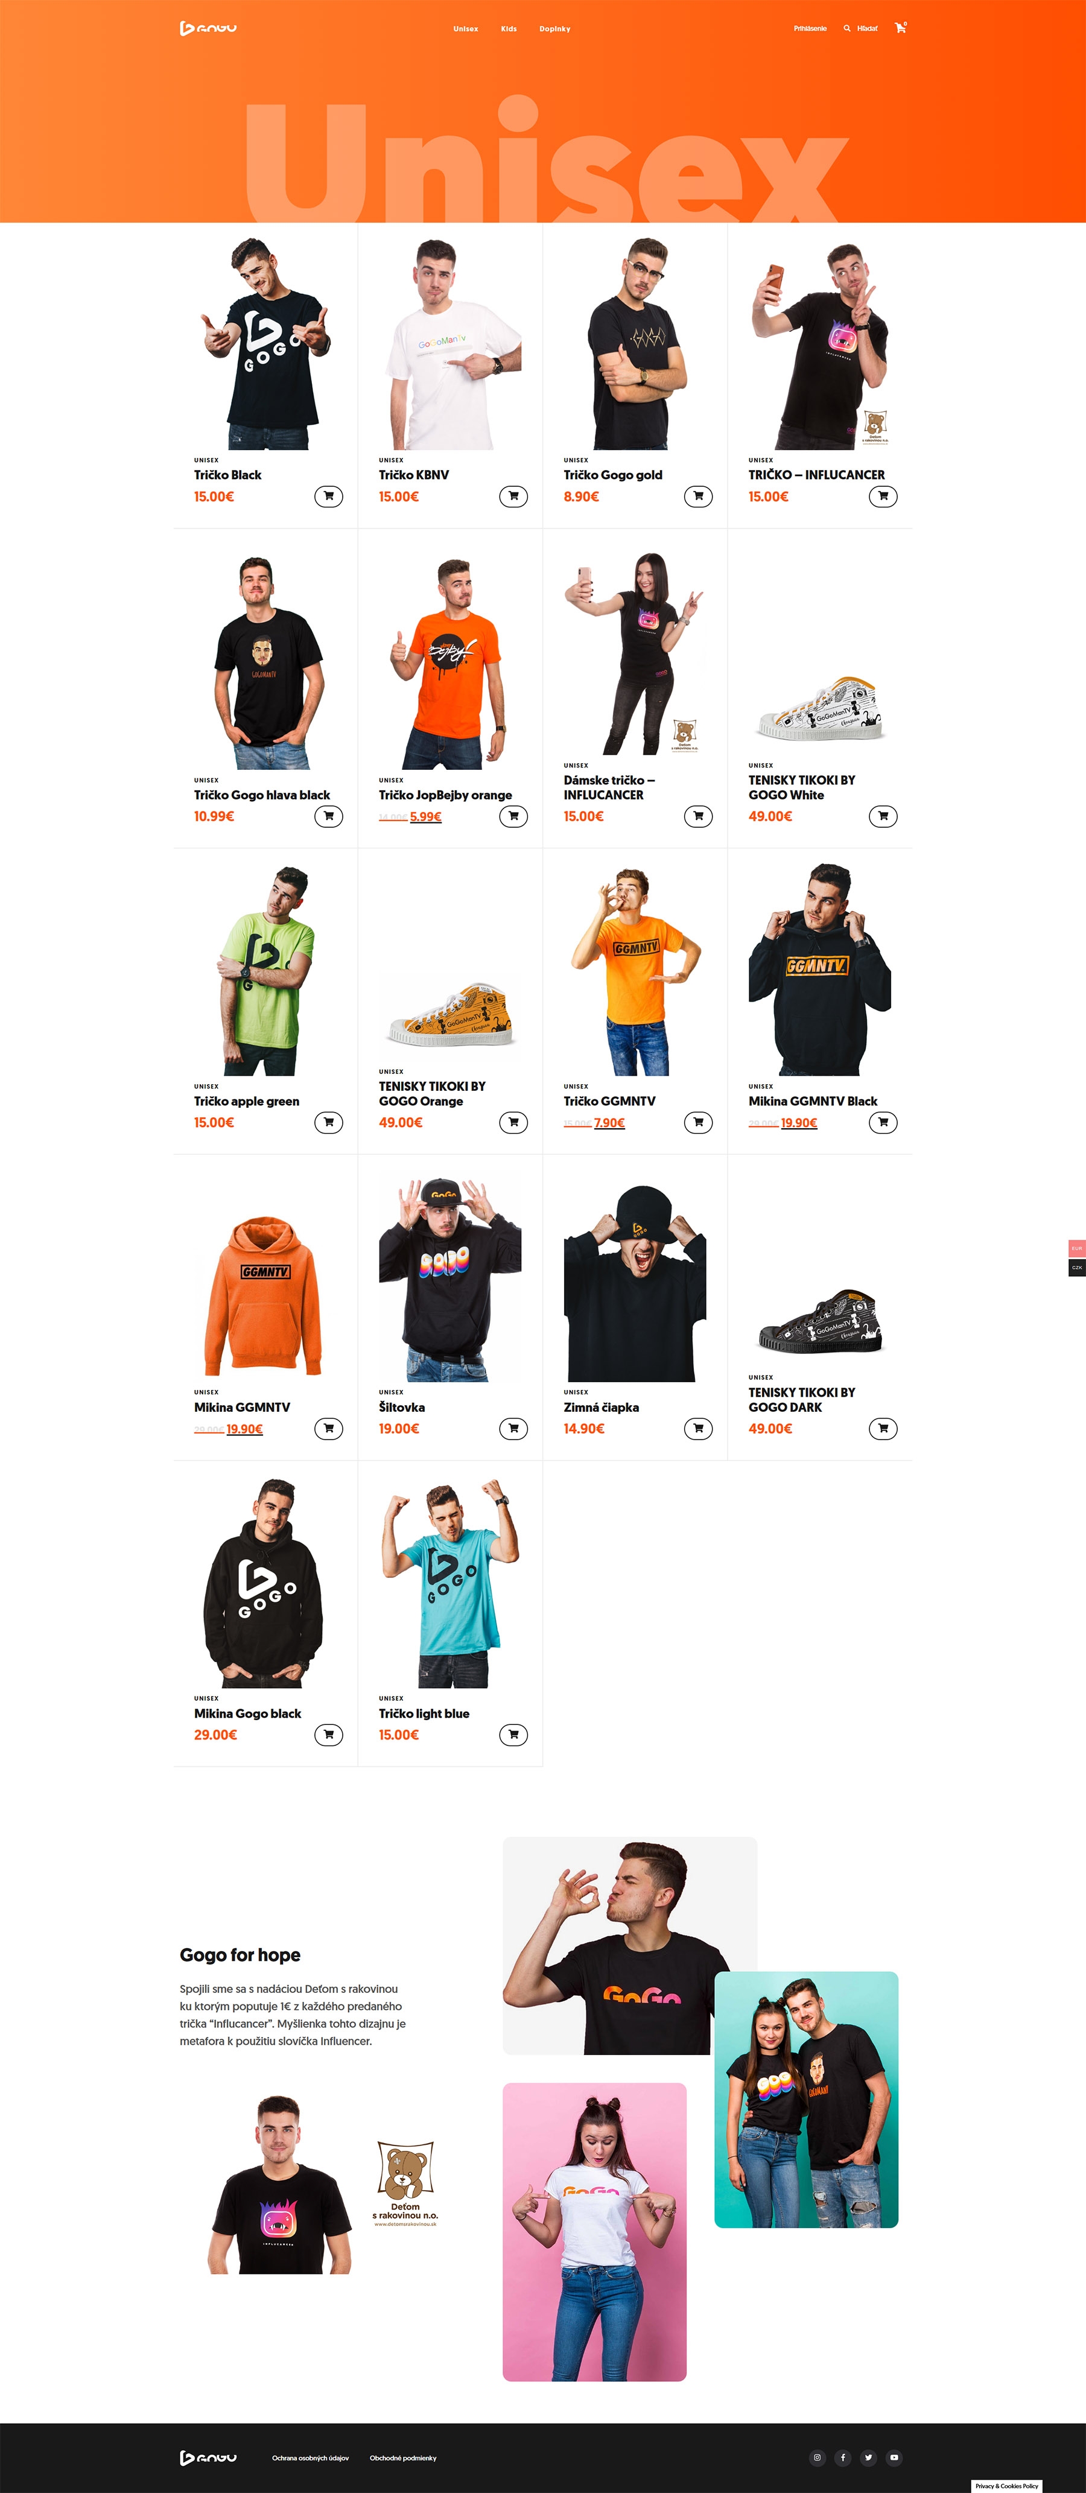
Task: Switch currency to CZK
Action: 1076,1268
